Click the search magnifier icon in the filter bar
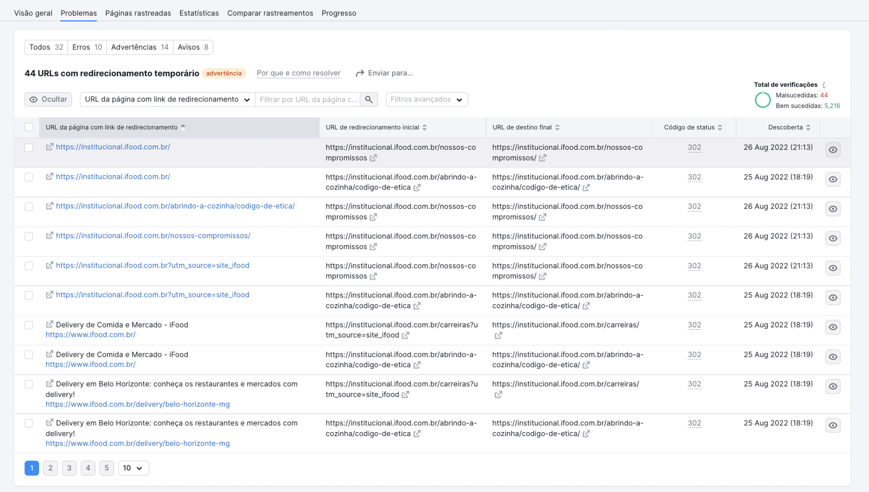869x492 pixels. [369, 99]
